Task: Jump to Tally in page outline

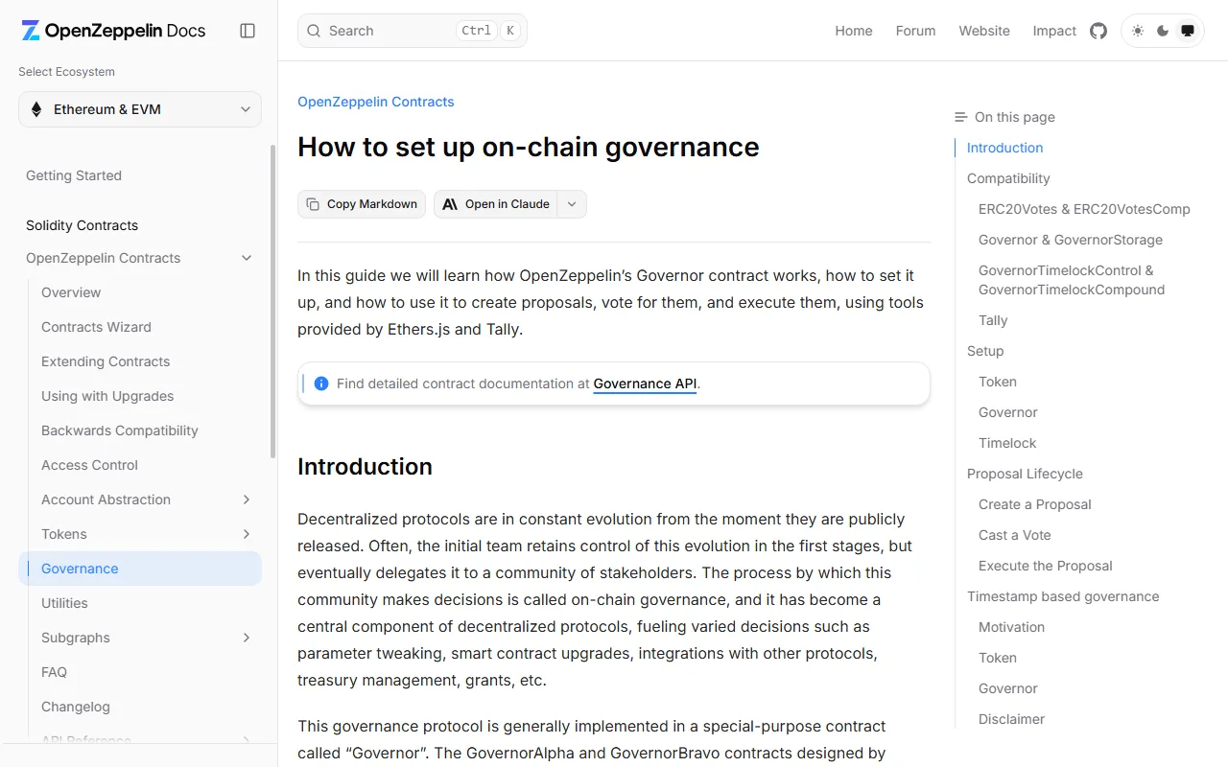Action: [993, 320]
